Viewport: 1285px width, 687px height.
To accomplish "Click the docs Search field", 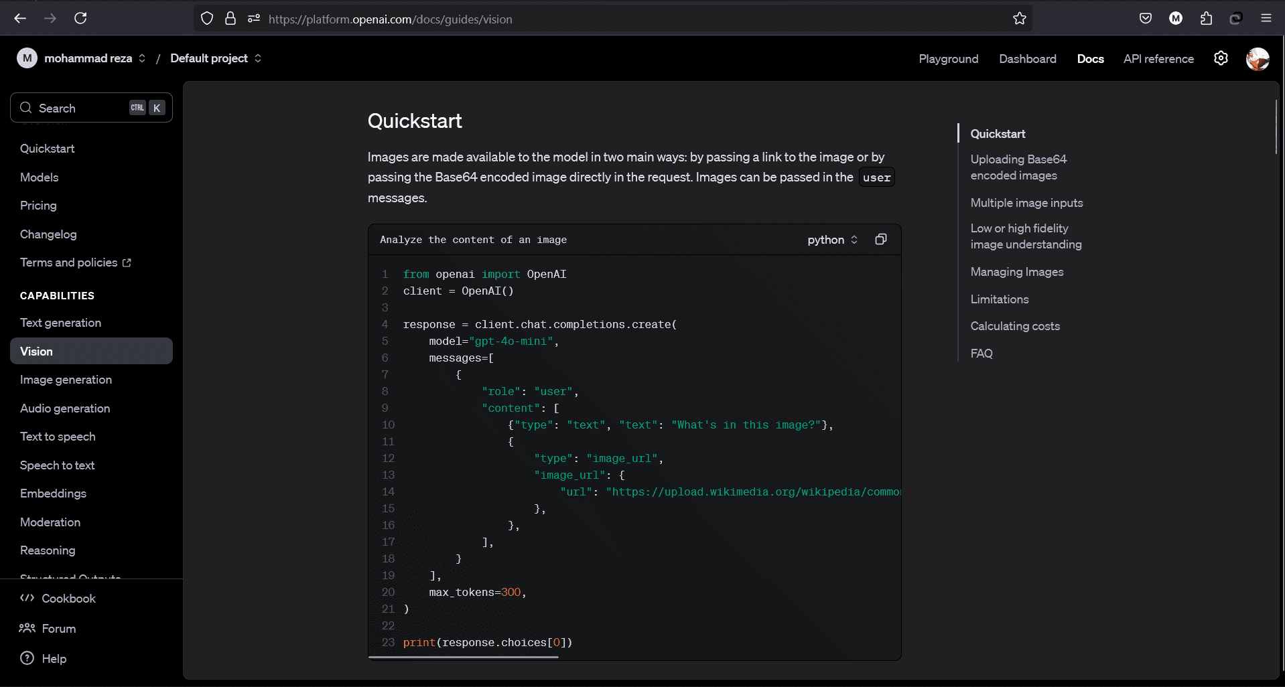I will pos(80,108).
